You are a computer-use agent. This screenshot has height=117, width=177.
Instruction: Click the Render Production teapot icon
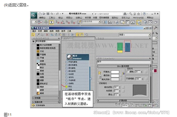[x=156, y=22]
